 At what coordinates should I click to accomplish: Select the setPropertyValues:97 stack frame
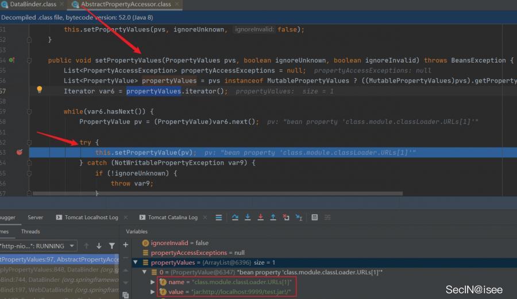pos(59,259)
